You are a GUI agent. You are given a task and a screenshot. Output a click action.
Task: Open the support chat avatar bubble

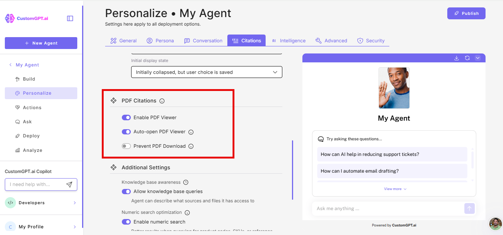[x=495, y=224]
